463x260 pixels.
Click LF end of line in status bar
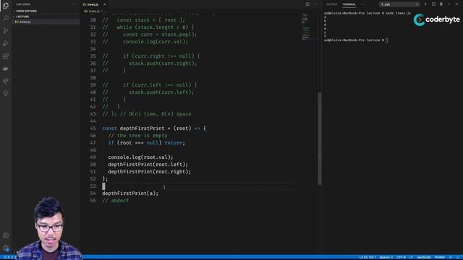point(411,257)
